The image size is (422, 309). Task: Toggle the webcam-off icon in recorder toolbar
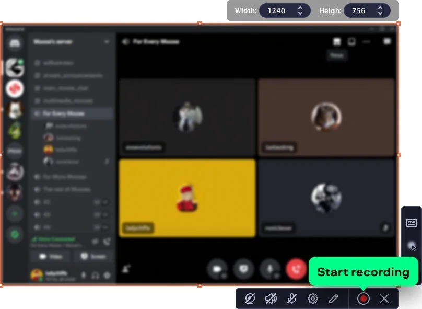(250, 299)
